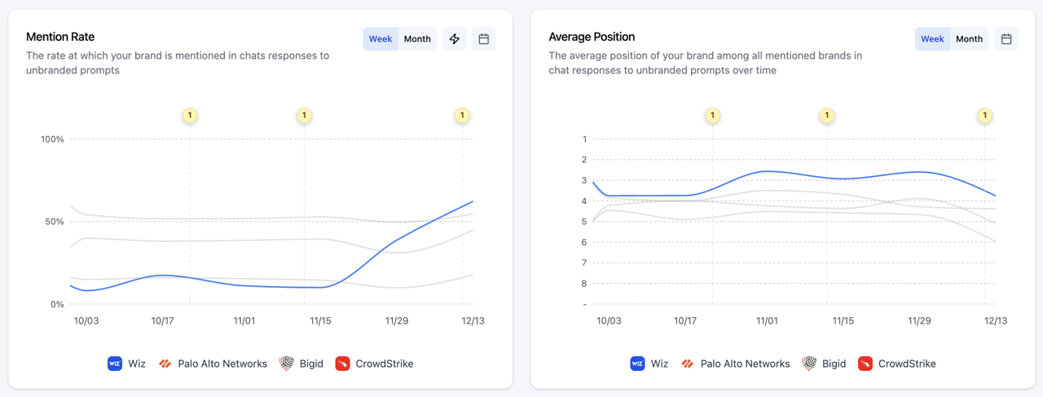The width and height of the screenshot is (1043, 397).
Task: Click the middle yellow marker in Average Position chart
Action: (x=827, y=116)
